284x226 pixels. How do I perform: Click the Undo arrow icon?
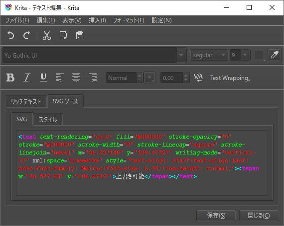(x=10, y=35)
